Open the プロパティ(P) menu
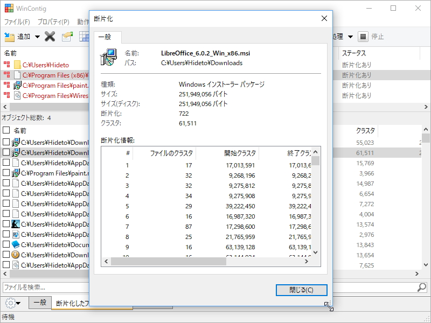 point(53,22)
